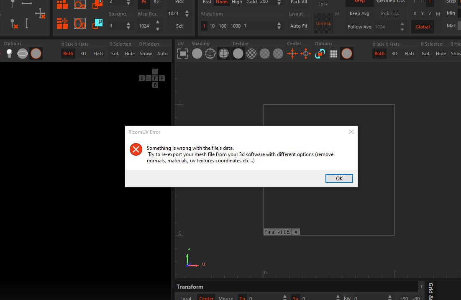Viewport: 461px width, 300px height.
Task: Toggle the grid display icon in UV options
Action: click(333, 54)
